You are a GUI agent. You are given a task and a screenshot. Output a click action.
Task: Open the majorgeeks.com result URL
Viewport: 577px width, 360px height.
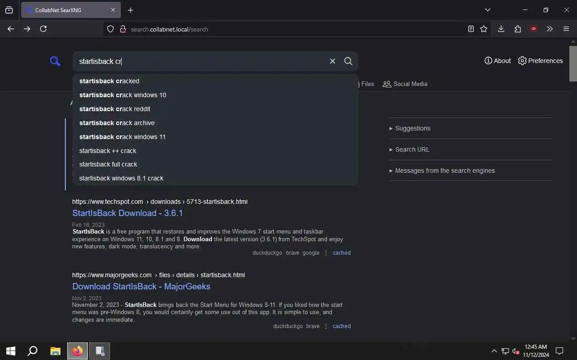(158, 275)
